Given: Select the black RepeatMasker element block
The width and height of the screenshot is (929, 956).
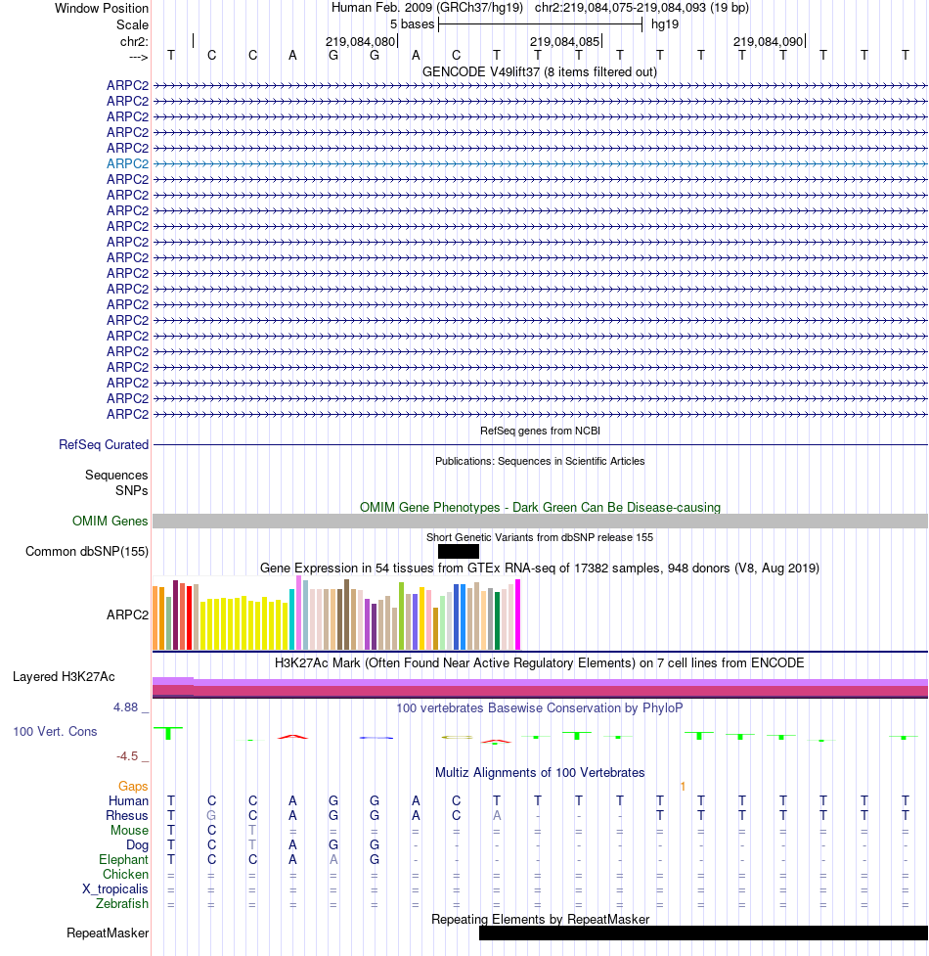Looking at the screenshot, I should [703, 933].
